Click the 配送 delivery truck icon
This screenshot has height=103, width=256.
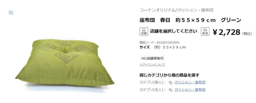pos(205,31)
